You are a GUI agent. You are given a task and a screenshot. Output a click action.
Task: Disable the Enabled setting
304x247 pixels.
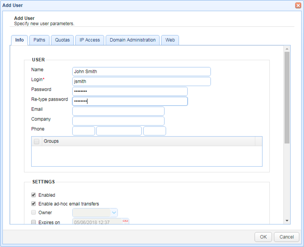pyautogui.click(x=33, y=195)
